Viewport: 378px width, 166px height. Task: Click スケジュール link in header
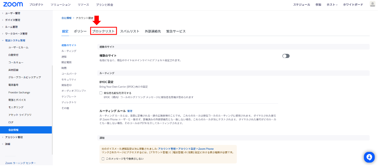pyautogui.click(x=302, y=5)
